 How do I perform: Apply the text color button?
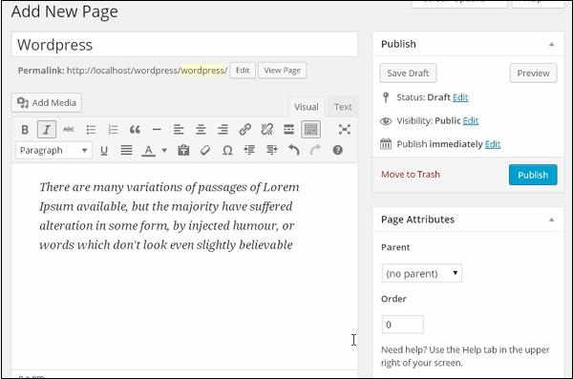point(148,151)
